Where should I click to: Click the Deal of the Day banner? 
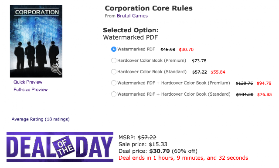point(60,147)
